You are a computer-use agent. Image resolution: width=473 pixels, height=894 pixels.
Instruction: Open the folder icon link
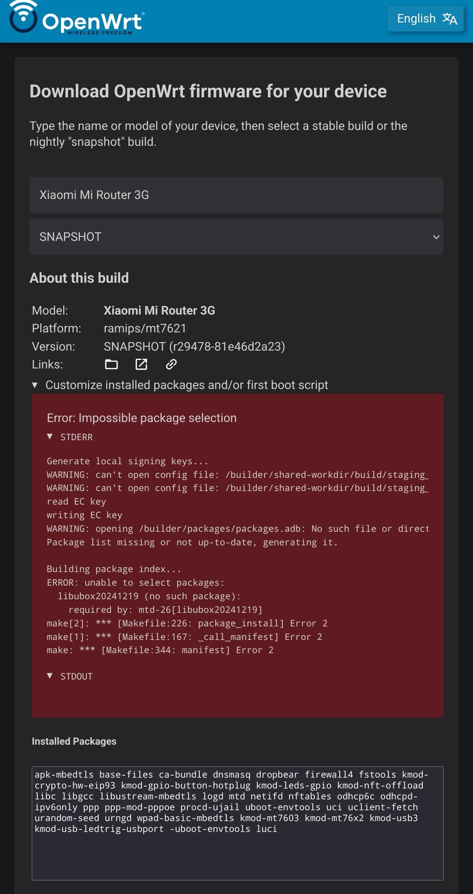pyautogui.click(x=111, y=364)
